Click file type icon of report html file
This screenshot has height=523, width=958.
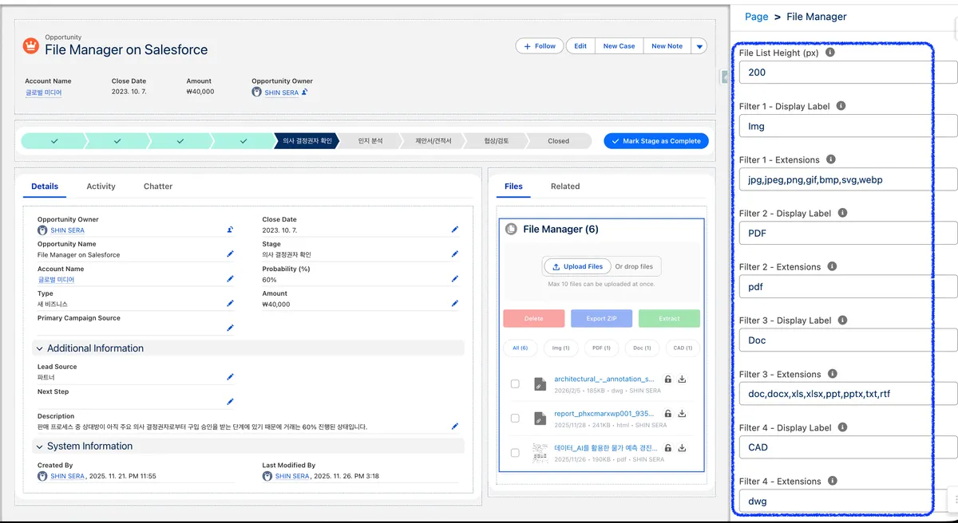[540, 418]
